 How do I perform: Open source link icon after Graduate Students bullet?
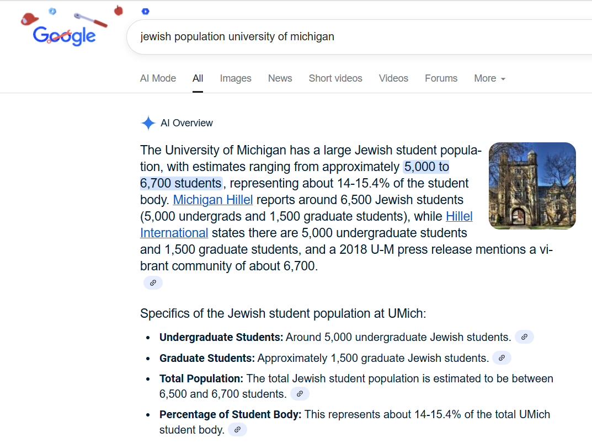tap(502, 357)
